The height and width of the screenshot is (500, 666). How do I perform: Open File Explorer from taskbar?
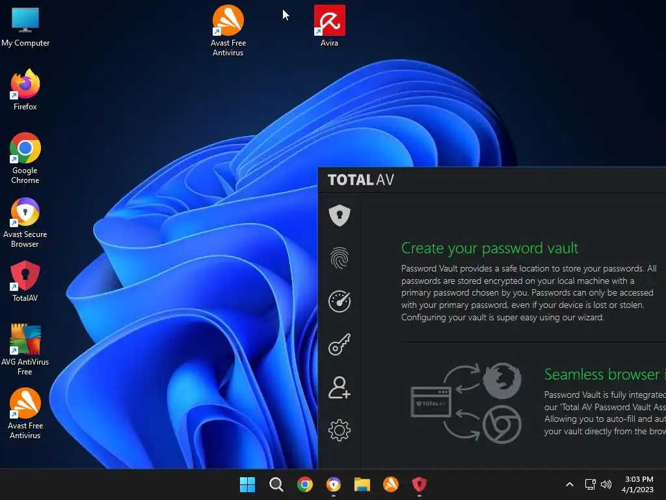(362, 484)
